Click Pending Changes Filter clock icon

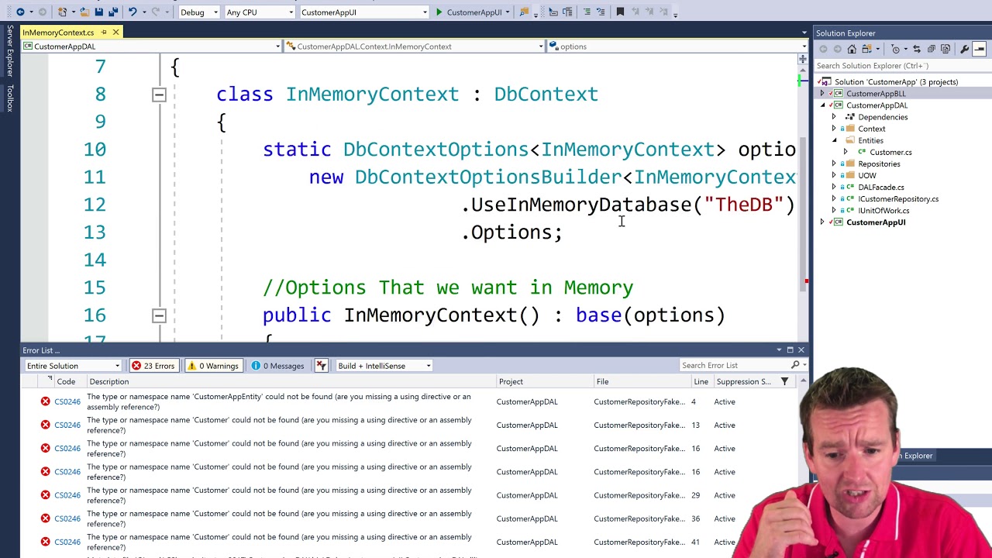895,50
